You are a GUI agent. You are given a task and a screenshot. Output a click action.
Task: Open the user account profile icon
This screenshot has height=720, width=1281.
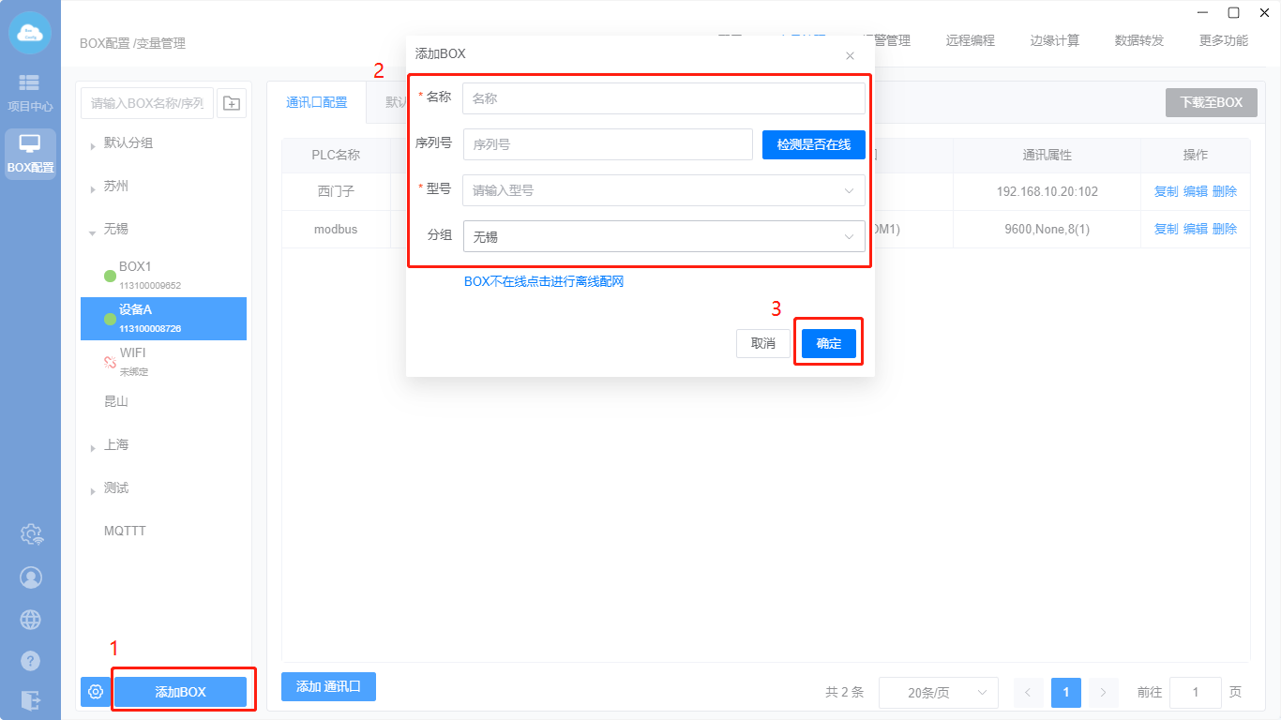31,577
